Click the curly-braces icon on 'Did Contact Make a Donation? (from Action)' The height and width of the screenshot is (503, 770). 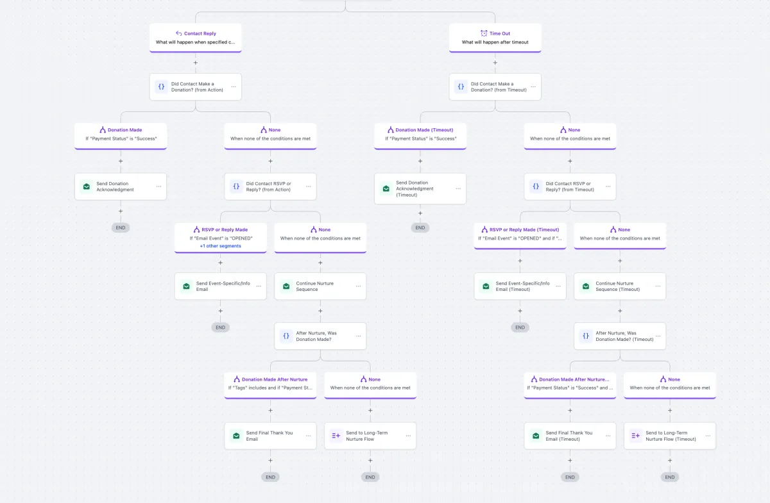[x=161, y=87]
